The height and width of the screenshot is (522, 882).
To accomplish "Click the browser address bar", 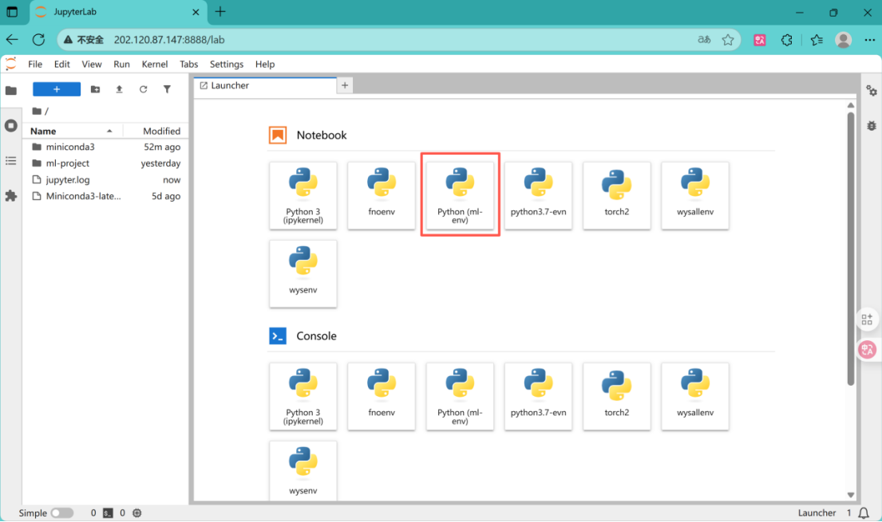I will (399, 40).
